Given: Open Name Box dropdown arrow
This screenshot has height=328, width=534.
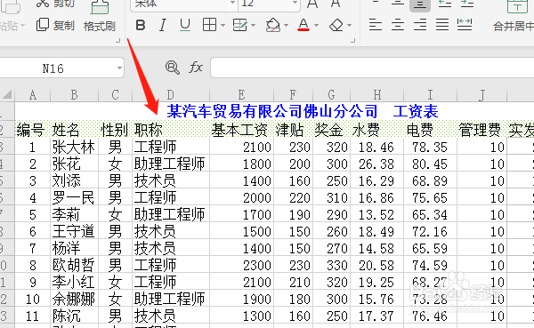Looking at the screenshot, I should point(119,68).
